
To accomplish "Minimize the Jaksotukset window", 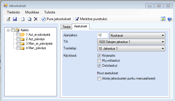I will pyautogui.click(x=150, y=6).
